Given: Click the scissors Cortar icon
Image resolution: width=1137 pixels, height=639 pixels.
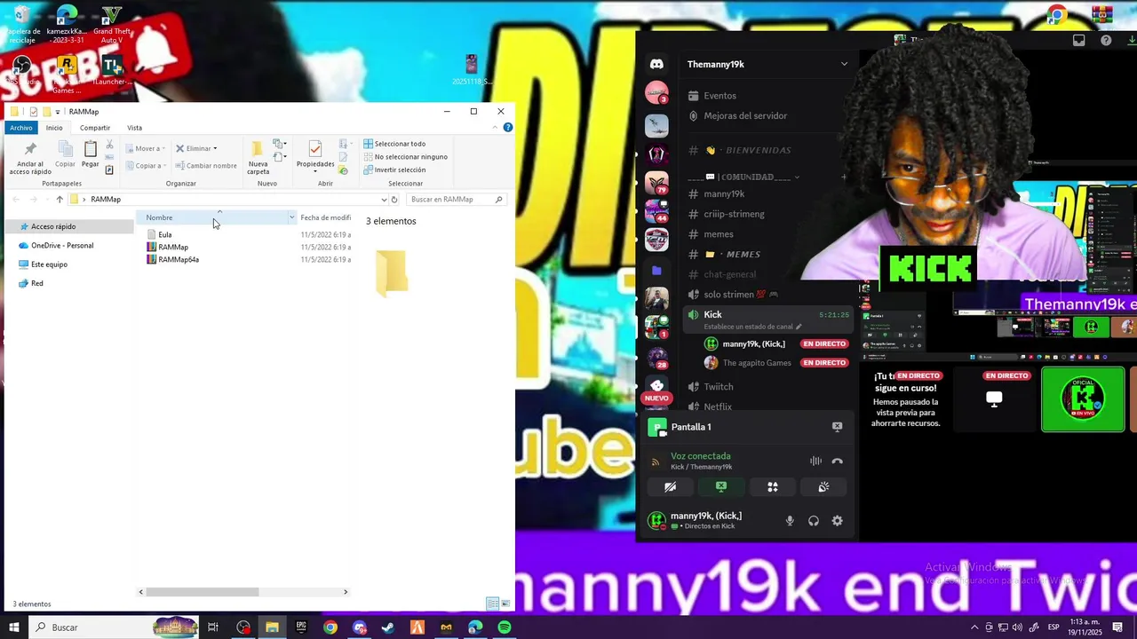Looking at the screenshot, I should [109, 144].
